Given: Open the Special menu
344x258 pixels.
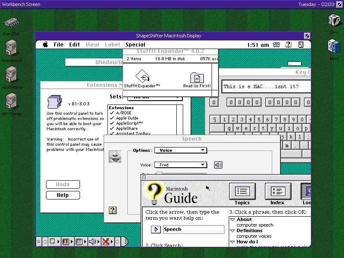Looking at the screenshot, I should click(x=135, y=45).
